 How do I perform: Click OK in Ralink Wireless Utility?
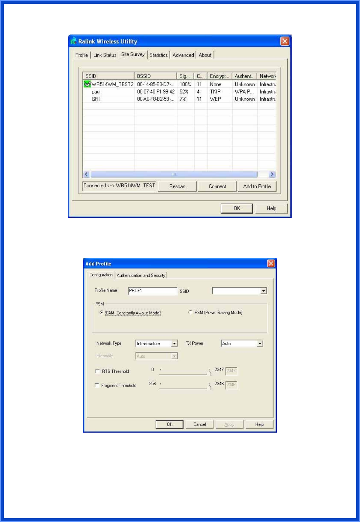[237, 208]
